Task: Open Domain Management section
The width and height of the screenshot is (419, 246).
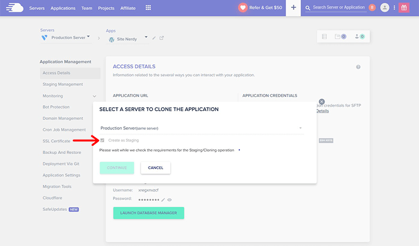Action: point(63,118)
